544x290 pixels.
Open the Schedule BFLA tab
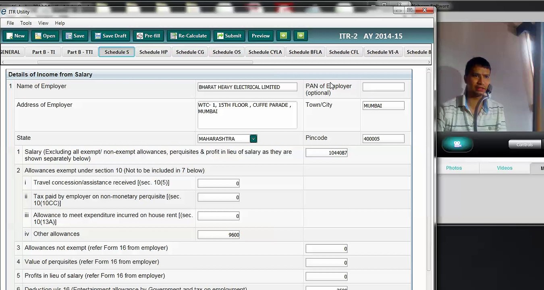(x=305, y=52)
